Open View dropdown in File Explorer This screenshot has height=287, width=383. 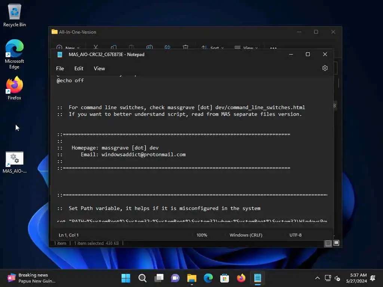point(246,47)
